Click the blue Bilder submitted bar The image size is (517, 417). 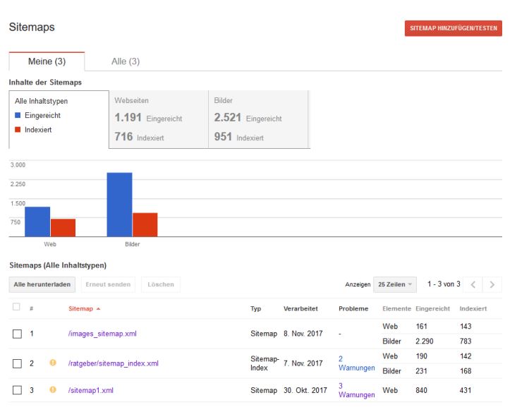(120, 205)
